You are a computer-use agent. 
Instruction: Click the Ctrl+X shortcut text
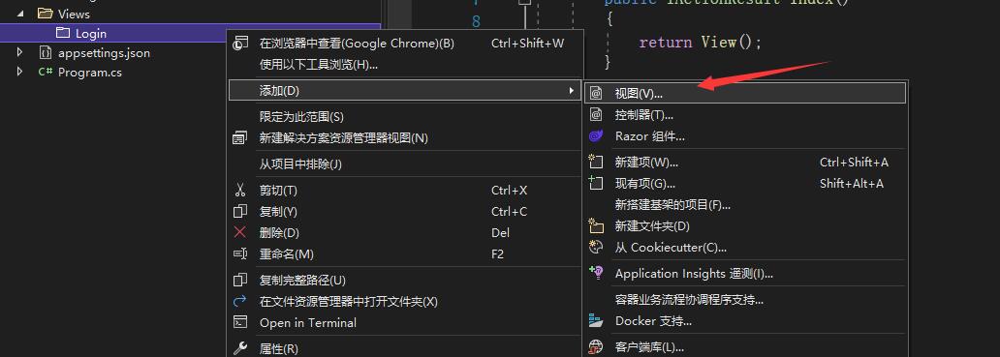[x=509, y=191]
